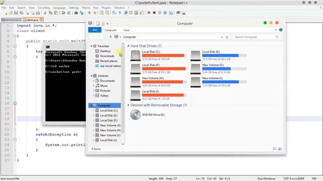The image size is (323, 181).
Task: Click the Local Disk (C:) drive tile icon
Action: (135, 55)
